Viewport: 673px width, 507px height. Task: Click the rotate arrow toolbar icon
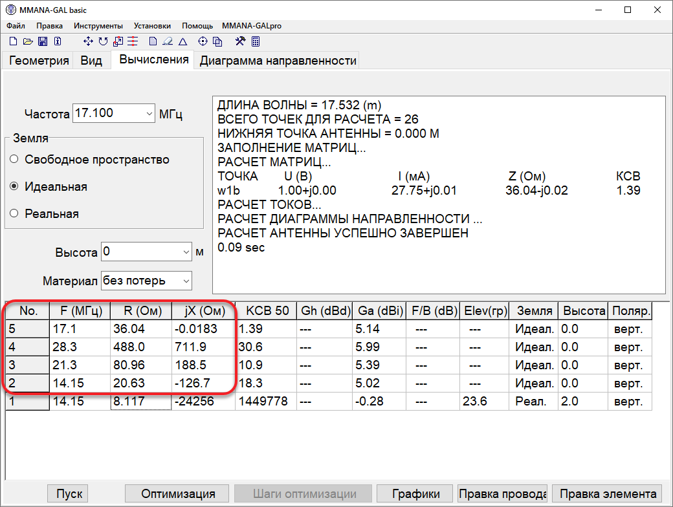click(x=104, y=41)
